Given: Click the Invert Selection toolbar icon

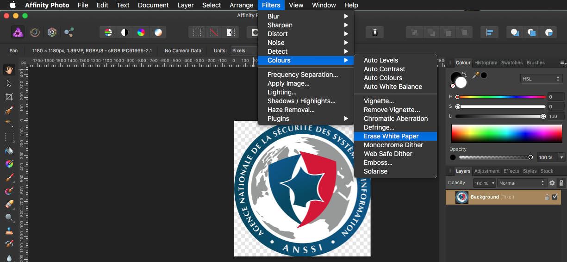Looking at the screenshot, I should 230,32.
